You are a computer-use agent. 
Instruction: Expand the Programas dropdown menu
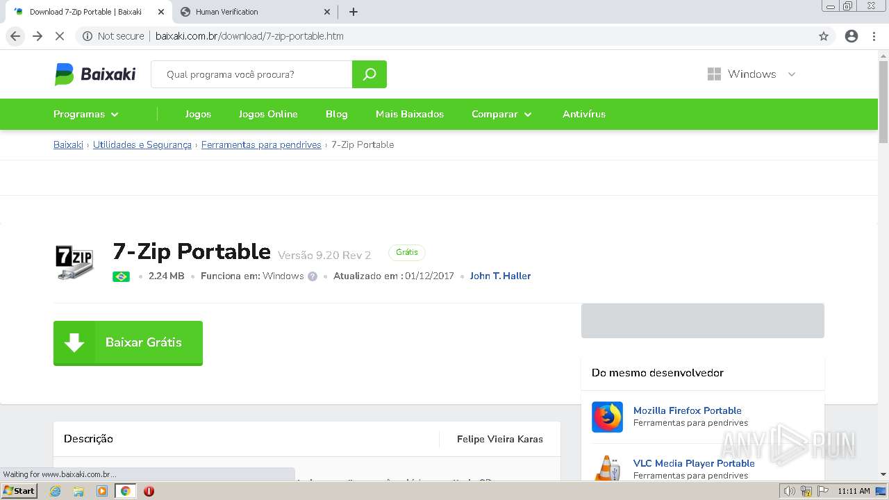[x=86, y=114]
